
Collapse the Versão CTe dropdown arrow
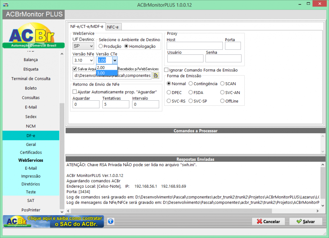[x=115, y=61]
